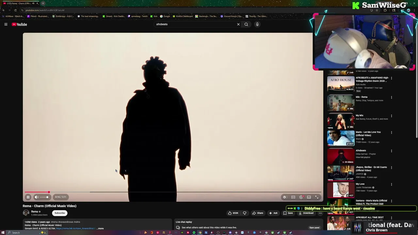Image resolution: width=418 pixels, height=235 pixels.
Task: Open Windows Start menu
Action: pyautogui.click(x=3, y=233)
